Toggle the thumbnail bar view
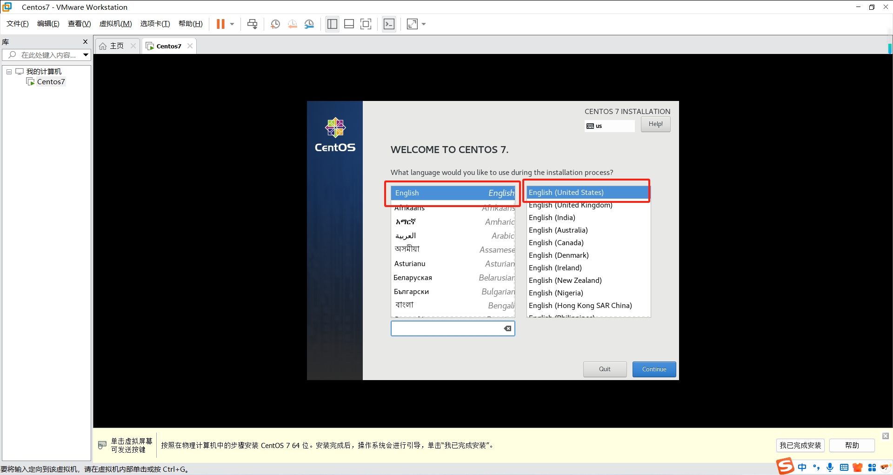The width and height of the screenshot is (893, 475). coord(349,24)
